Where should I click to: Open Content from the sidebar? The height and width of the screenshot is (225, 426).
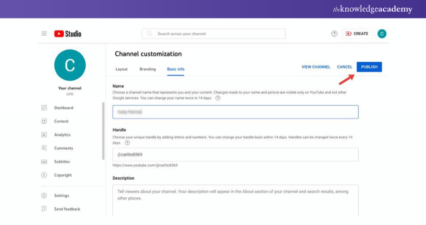tap(61, 121)
